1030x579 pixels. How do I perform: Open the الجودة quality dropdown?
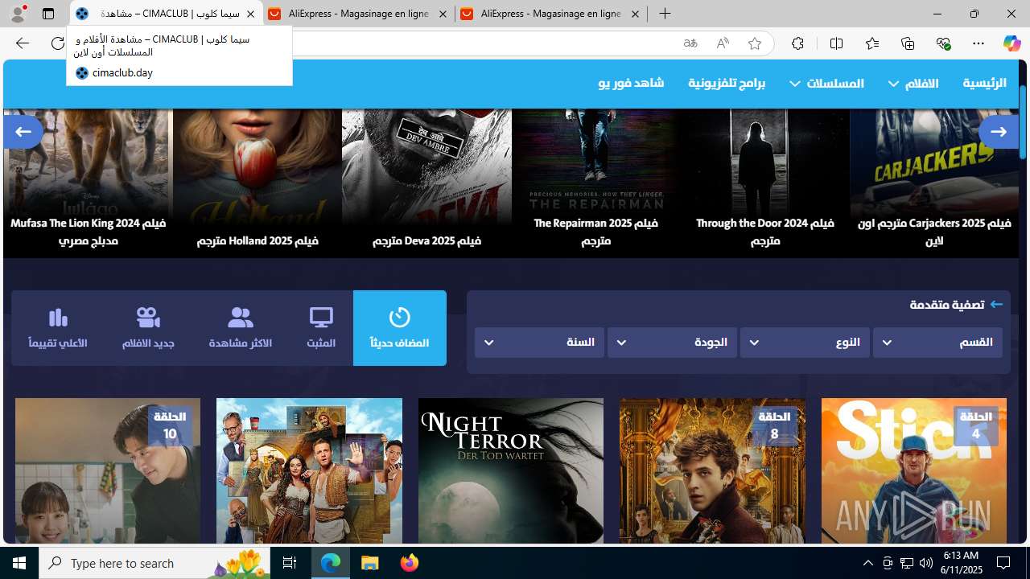point(672,343)
